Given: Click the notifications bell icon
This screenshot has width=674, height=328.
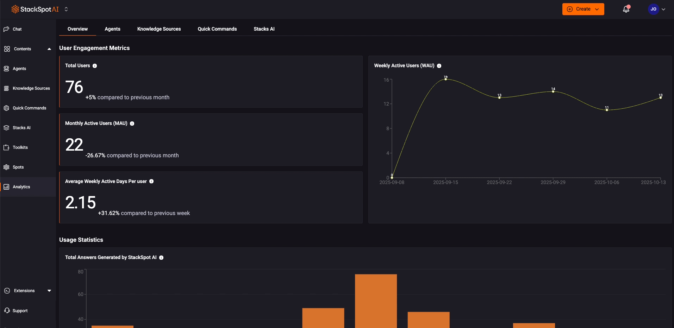Looking at the screenshot, I should pyautogui.click(x=626, y=10).
